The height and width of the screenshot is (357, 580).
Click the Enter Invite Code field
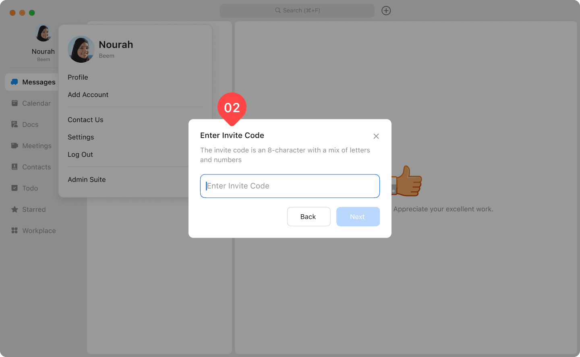point(290,186)
